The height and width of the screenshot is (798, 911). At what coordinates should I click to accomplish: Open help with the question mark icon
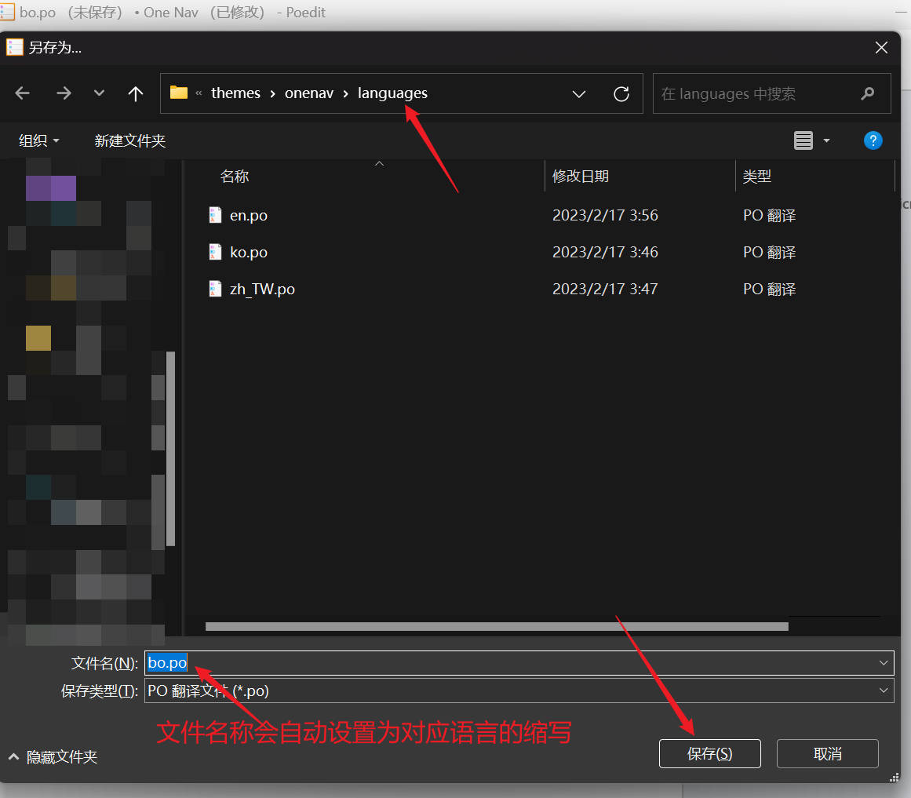873,140
